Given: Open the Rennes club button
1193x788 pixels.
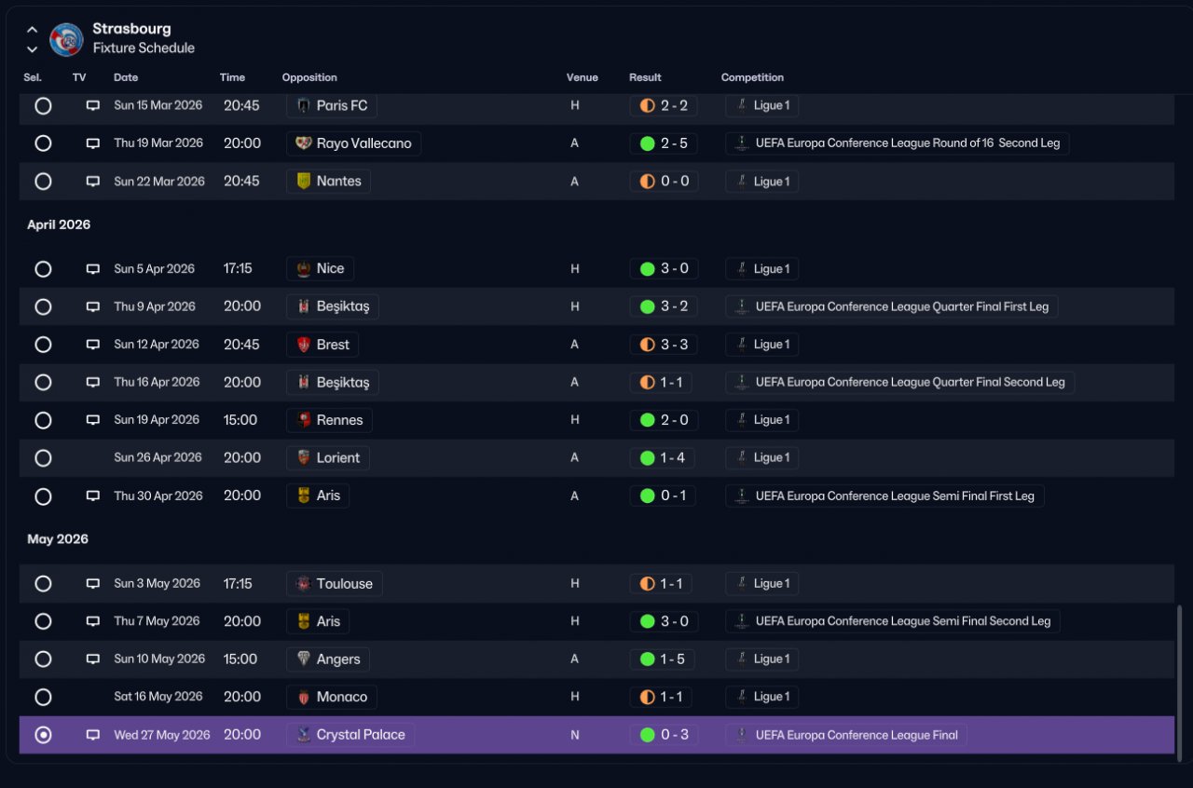Looking at the screenshot, I should click(x=329, y=420).
